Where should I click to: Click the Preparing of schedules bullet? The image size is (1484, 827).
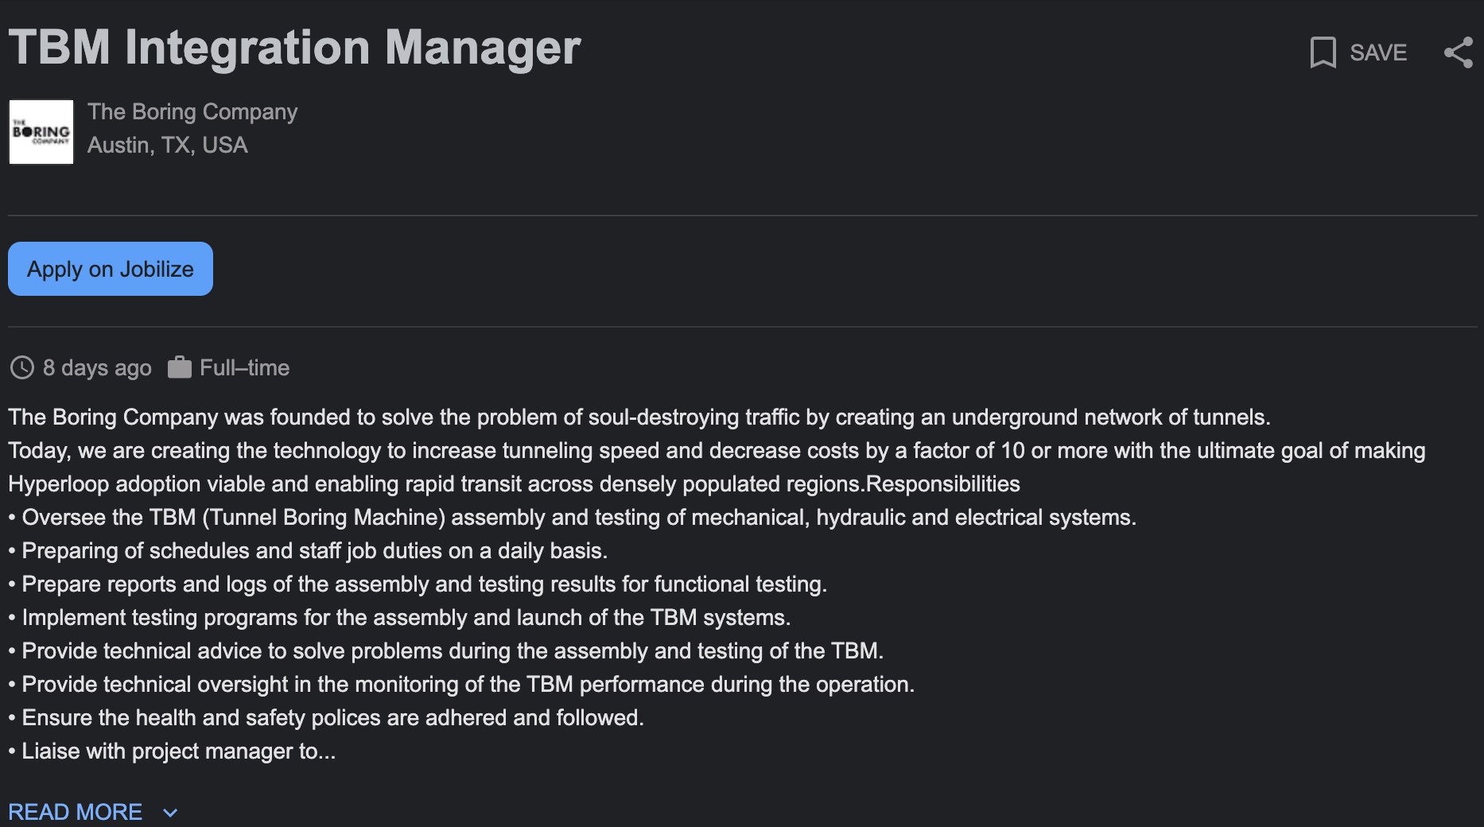pos(308,550)
